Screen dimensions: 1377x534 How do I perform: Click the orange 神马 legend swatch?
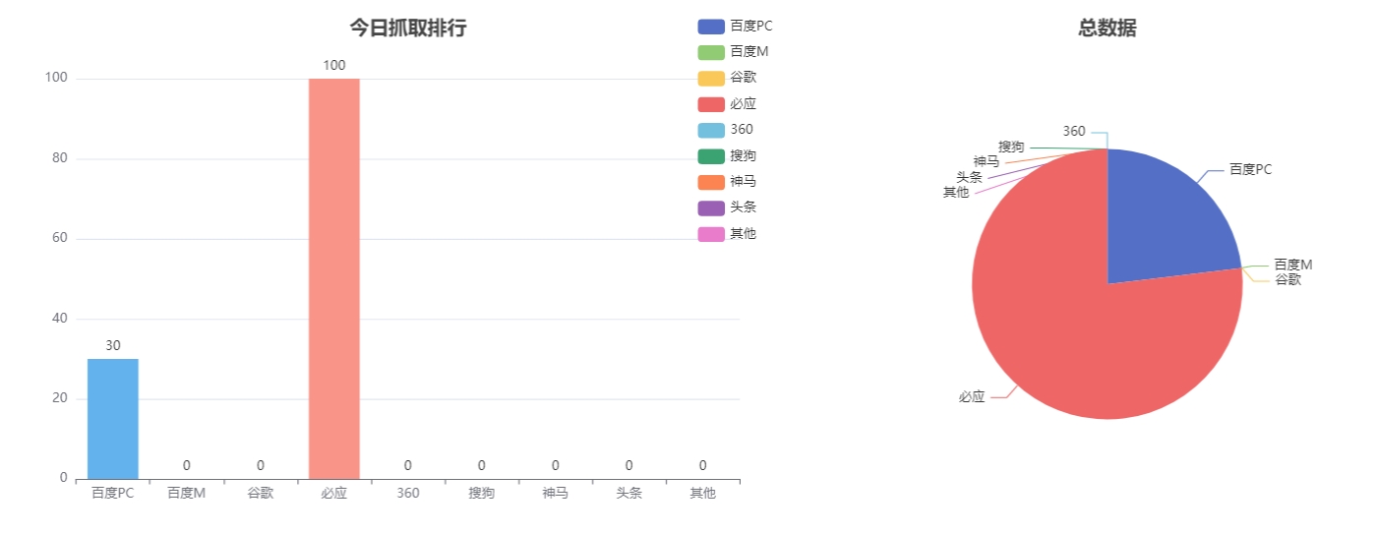tap(711, 182)
